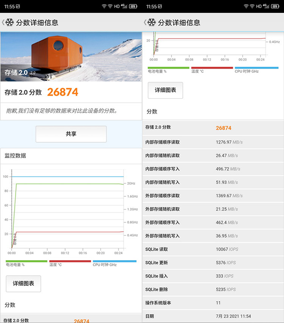Open 详细图表 below the left monitoring chart
The image size is (284, 323).
click(x=23, y=283)
